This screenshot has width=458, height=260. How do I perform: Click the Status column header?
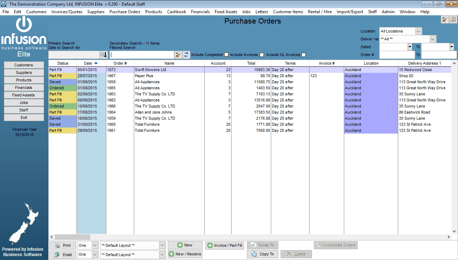pyautogui.click(x=63, y=63)
